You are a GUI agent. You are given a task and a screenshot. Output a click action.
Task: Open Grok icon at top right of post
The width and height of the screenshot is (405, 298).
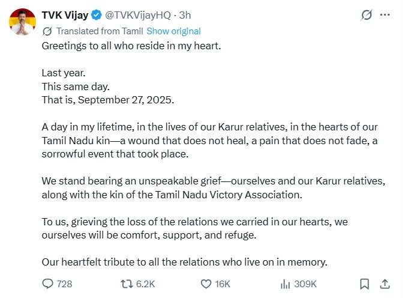pos(367,15)
